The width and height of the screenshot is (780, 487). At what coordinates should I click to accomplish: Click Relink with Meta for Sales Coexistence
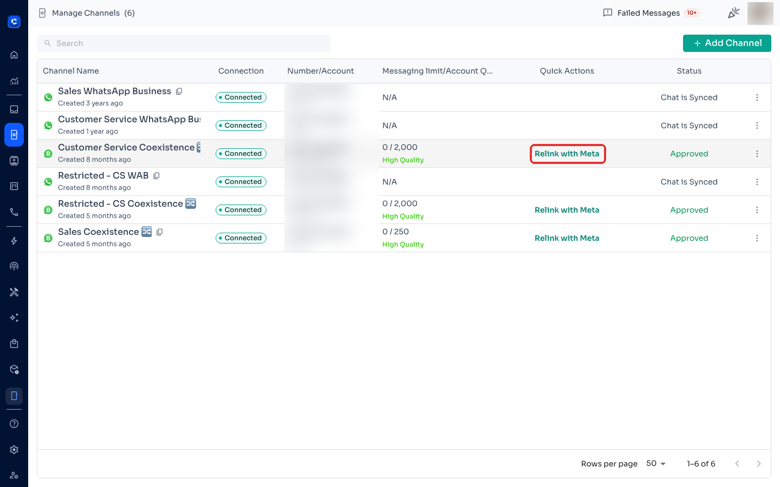coord(567,238)
